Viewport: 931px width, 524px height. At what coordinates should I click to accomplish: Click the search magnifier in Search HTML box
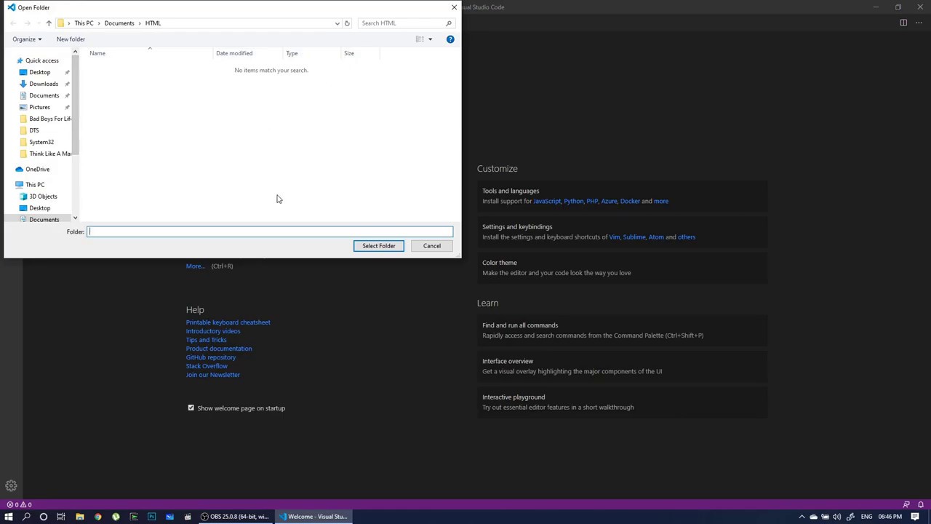[449, 23]
